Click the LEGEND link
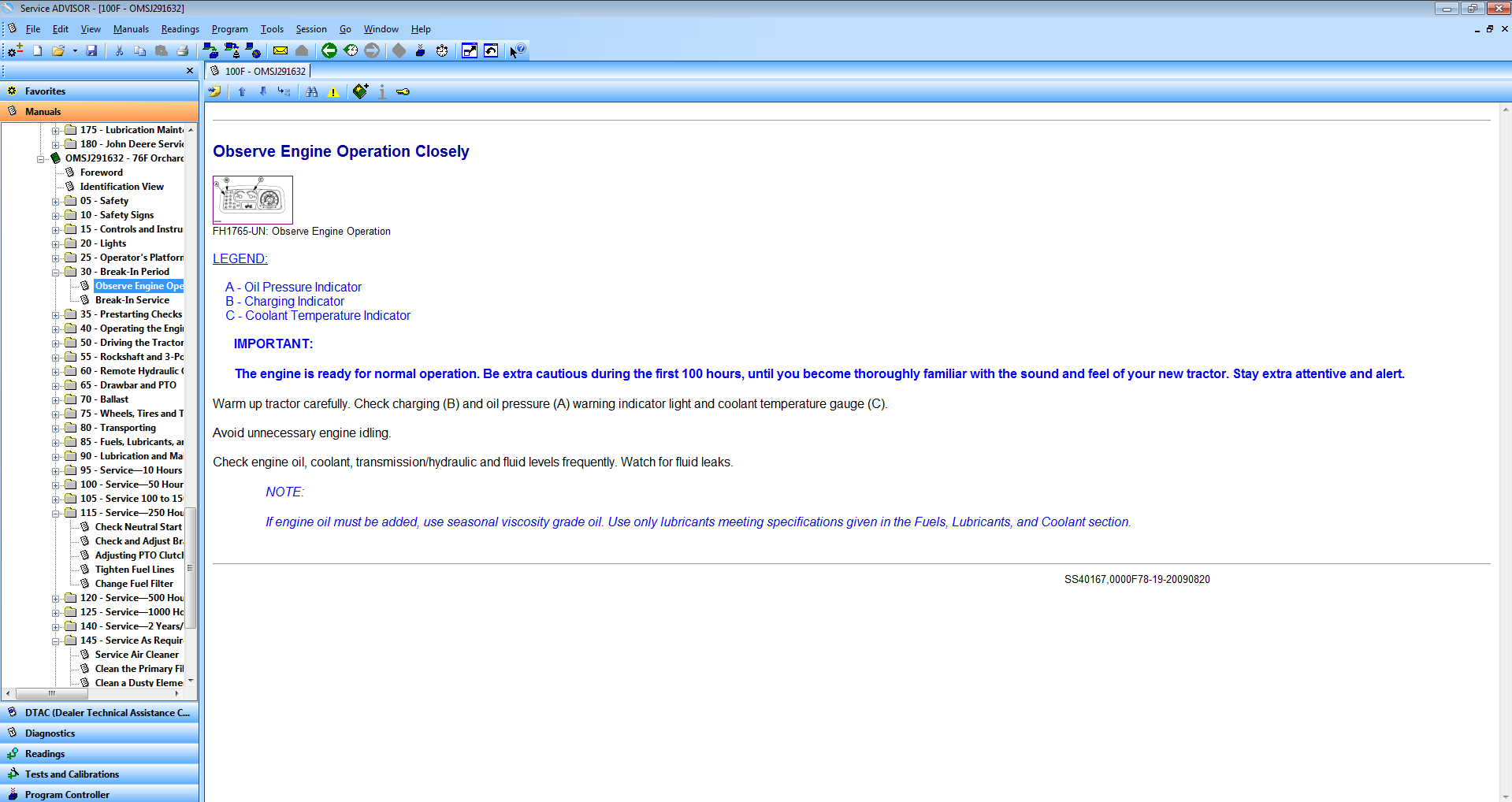 (x=240, y=259)
